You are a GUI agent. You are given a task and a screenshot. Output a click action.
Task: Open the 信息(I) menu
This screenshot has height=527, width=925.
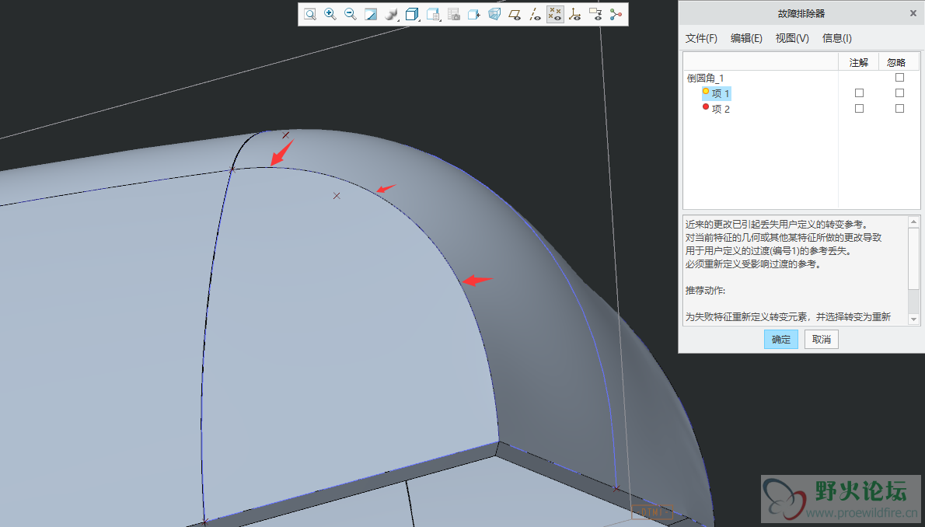[837, 38]
